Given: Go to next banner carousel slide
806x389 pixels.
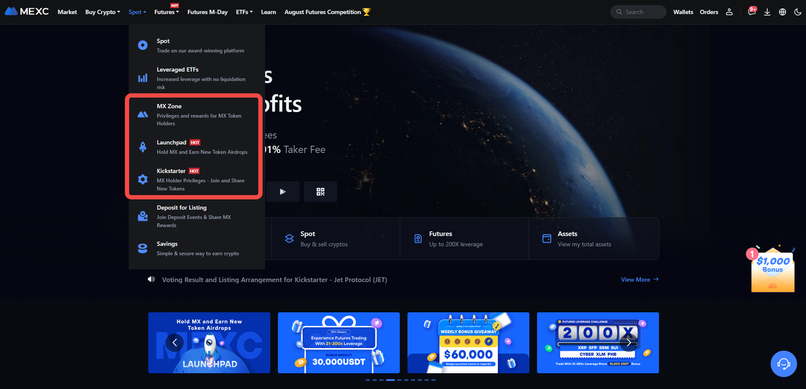Looking at the screenshot, I should pyautogui.click(x=628, y=342).
